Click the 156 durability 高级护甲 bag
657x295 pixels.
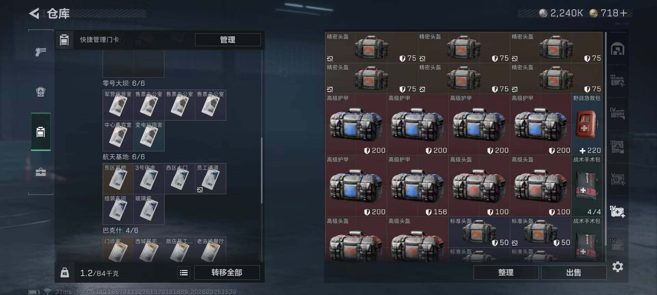coord(417,186)
